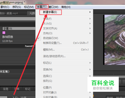Switch to the 效果 tab
The image size is (125, 98).
click(x=17, y=89)
